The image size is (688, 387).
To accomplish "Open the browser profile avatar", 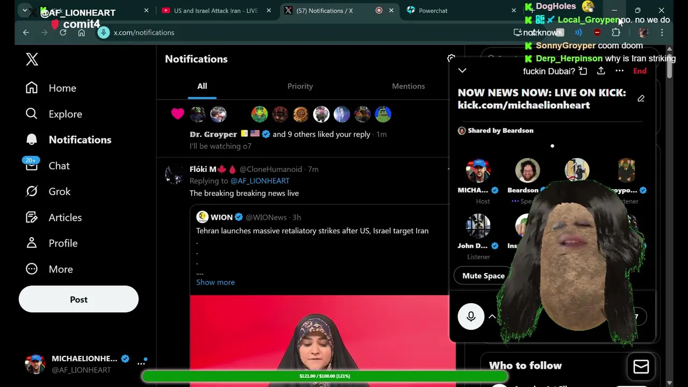I will [x=643, y=32].
